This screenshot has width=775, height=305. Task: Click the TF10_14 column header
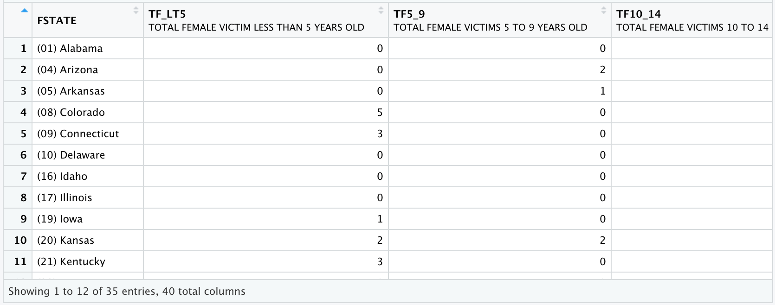(x=639, y=14)
